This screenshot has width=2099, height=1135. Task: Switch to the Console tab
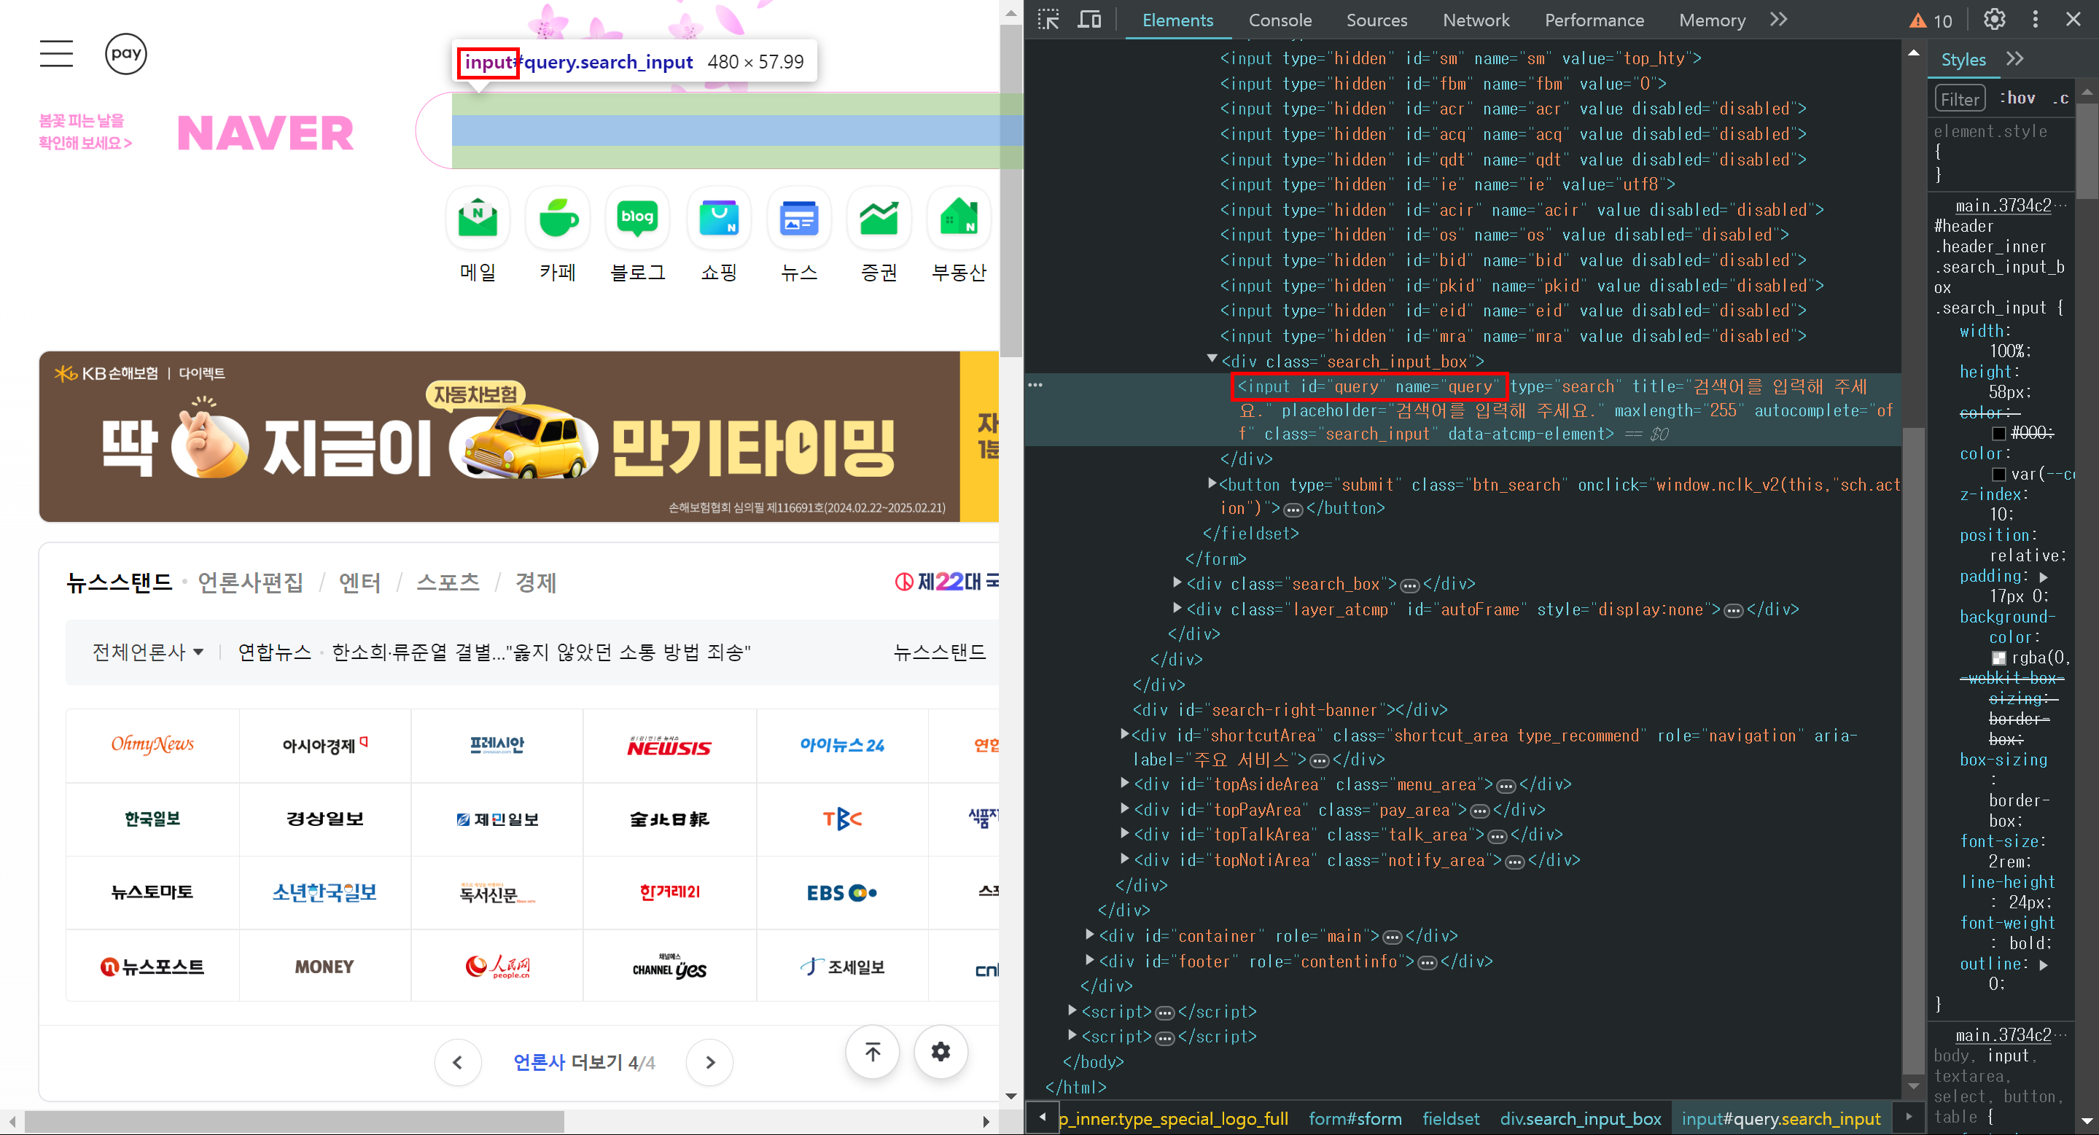(1280, 20)
